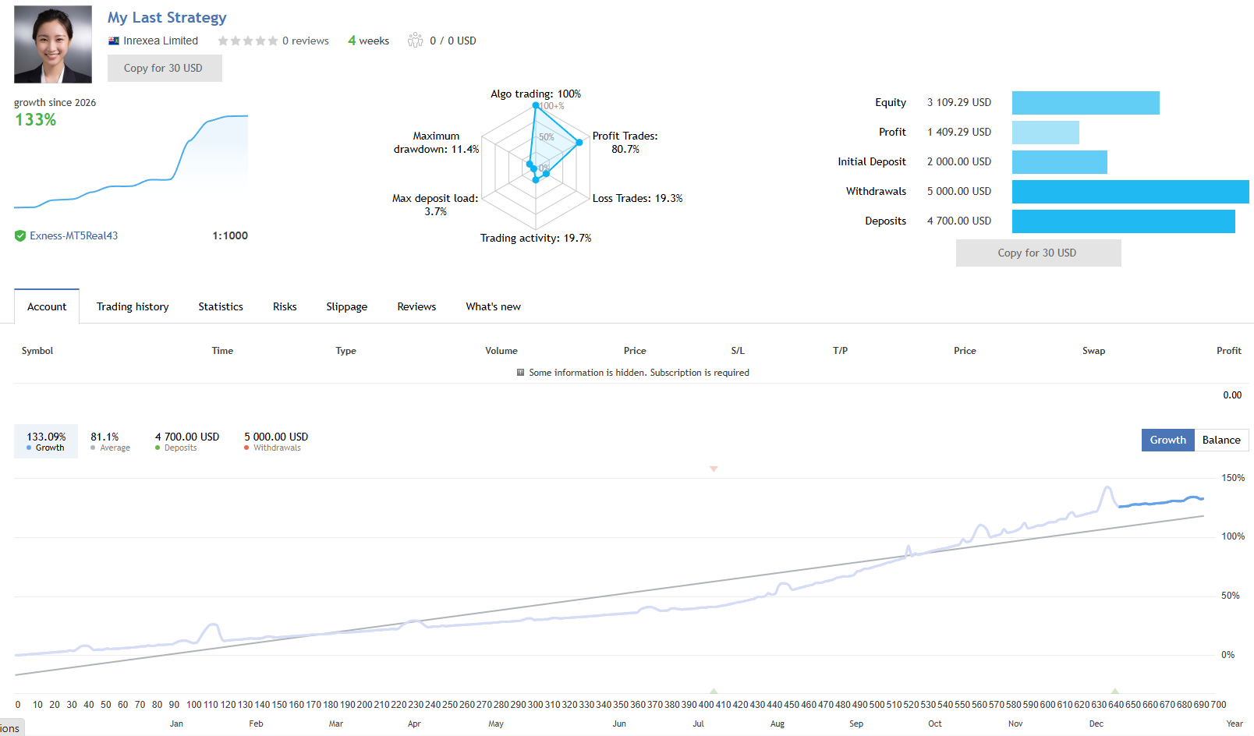Click the red withdrawal marker above the chart

[x=714, y=469]
